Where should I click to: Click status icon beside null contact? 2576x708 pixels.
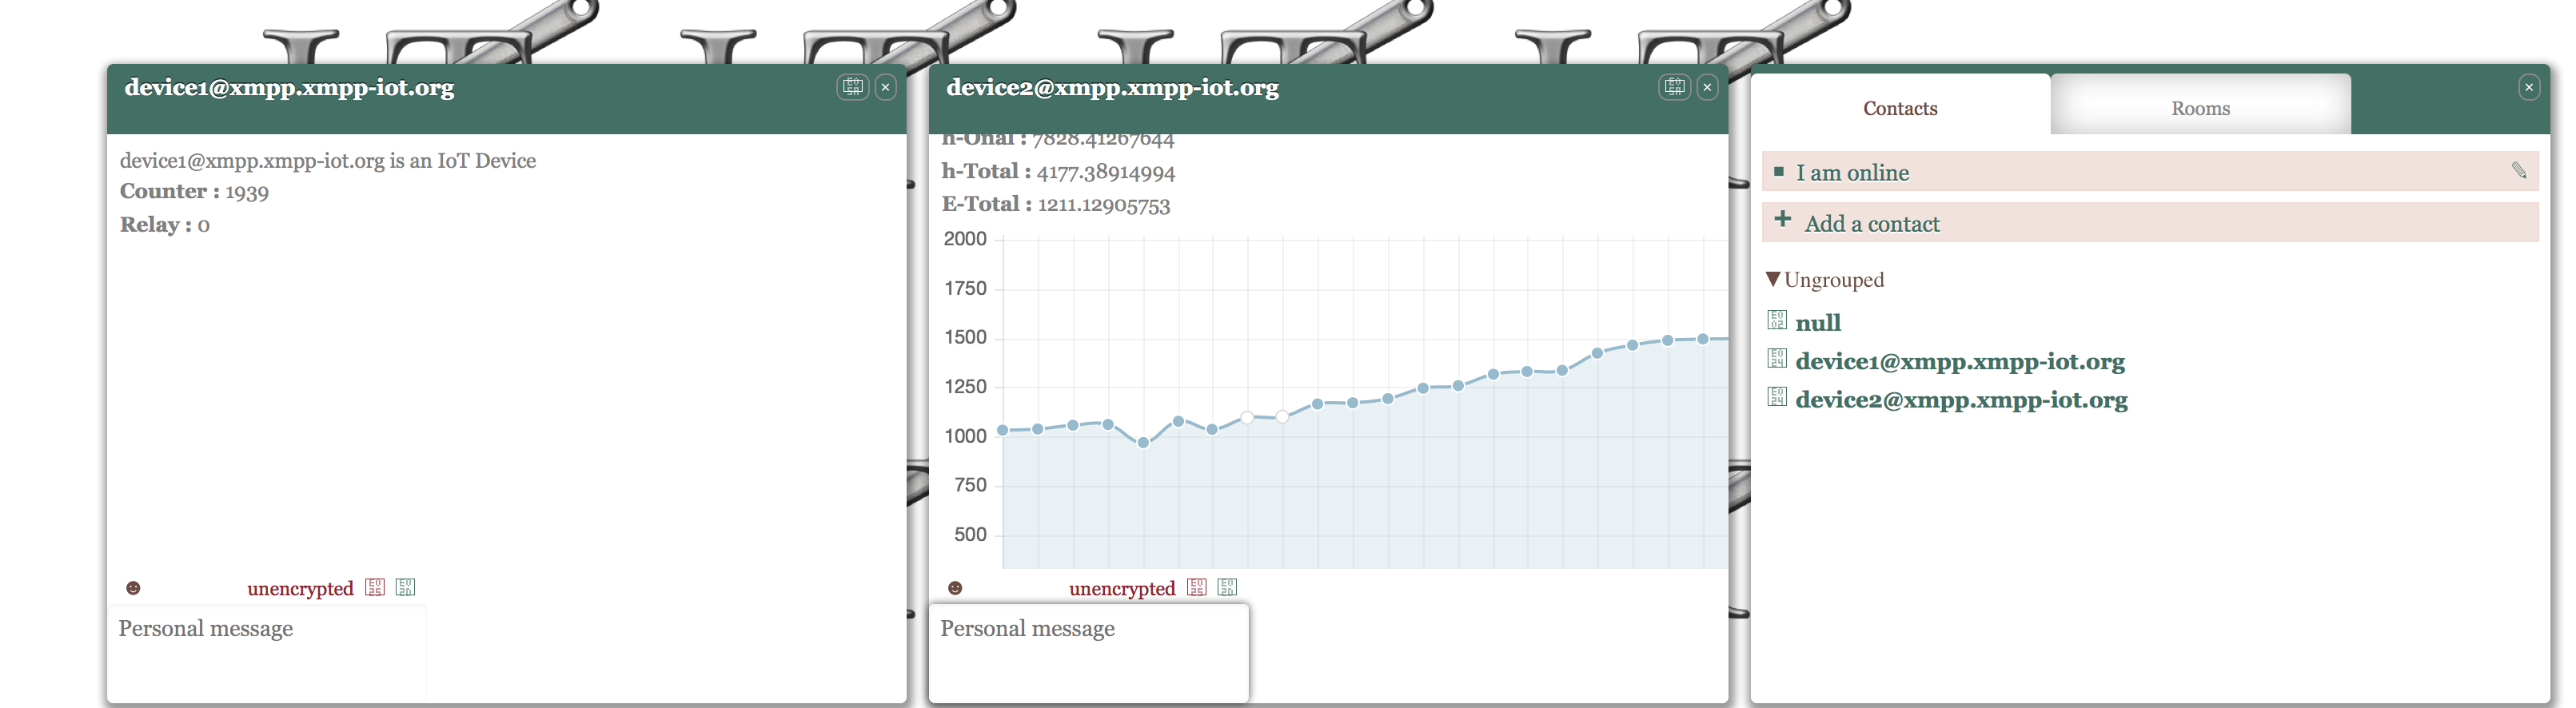[x=1777, y=321]
